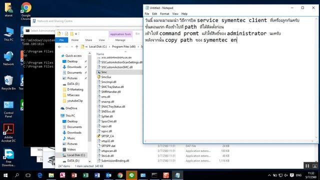The height and width of the screenshot is (180, 320).
Task: Select the Network desktop icon
Action: 8,58
